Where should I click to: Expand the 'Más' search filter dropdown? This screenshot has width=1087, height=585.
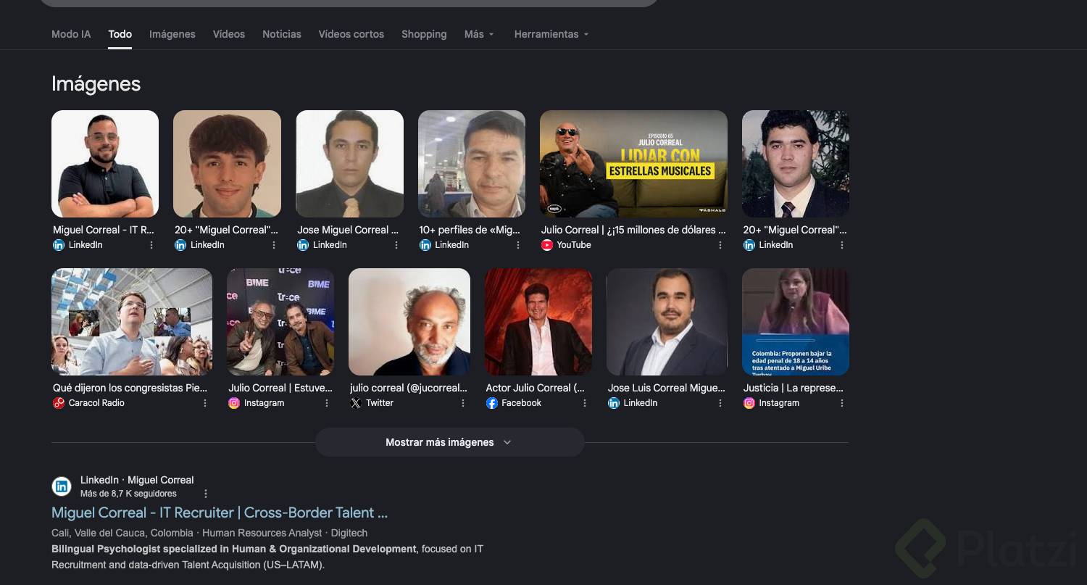(479, 34)
